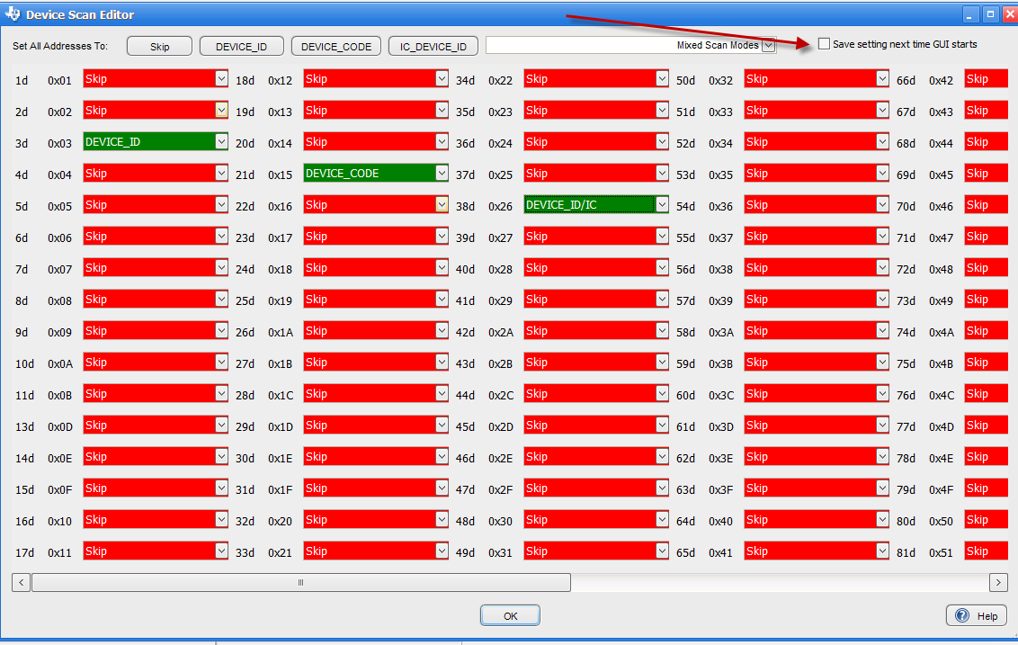Viewport: 1018px width, 645px height.
Task: Set all addresses to DEVICE_ID
Action: pyautogui.click(x=242, y=46)
